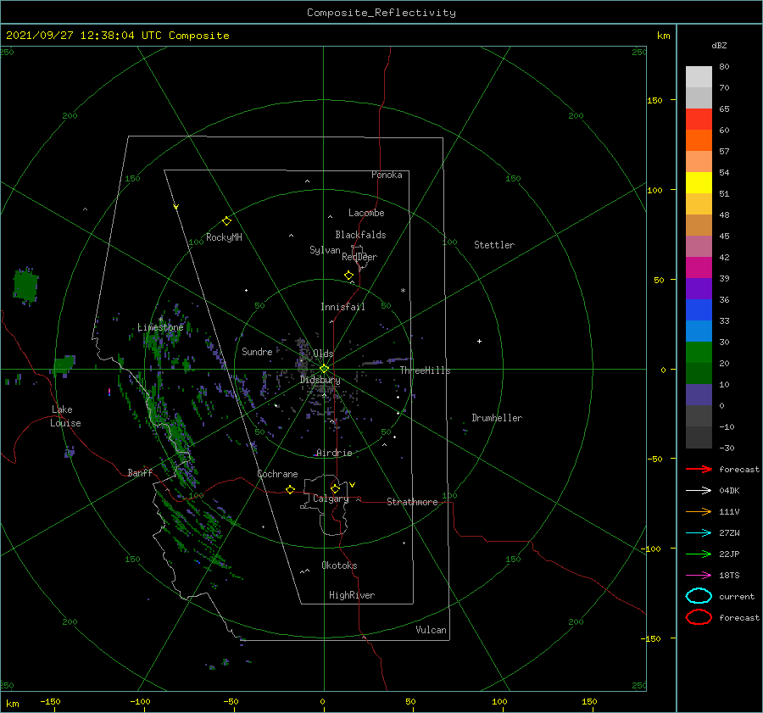This screenshot has height=713, width=763.
Task: Select the 30 dBZ green swatch
Action: [699, 353]
